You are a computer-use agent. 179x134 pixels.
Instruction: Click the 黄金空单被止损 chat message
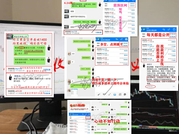[x=21, y=37]
